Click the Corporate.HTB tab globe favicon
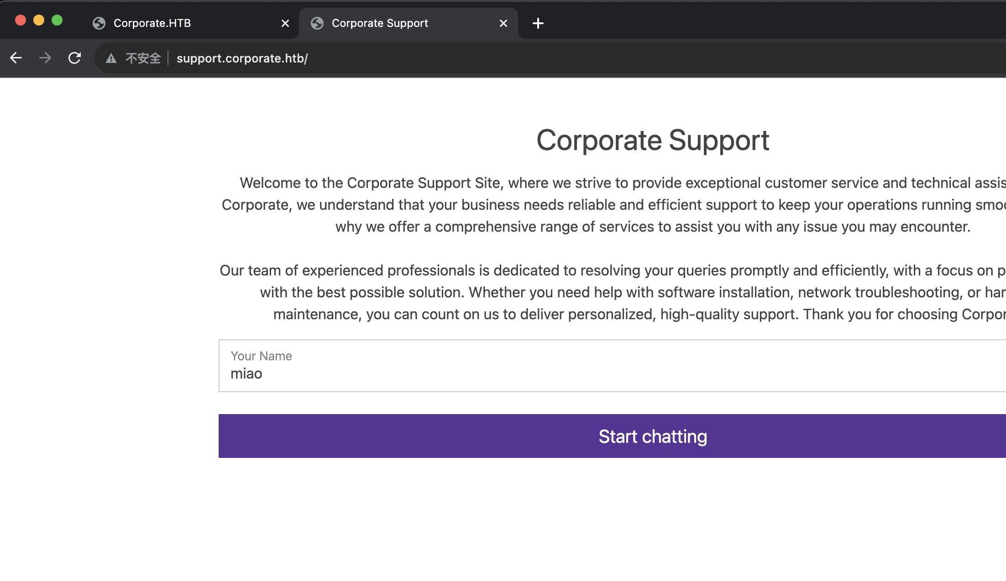 (x=99, y=23)
